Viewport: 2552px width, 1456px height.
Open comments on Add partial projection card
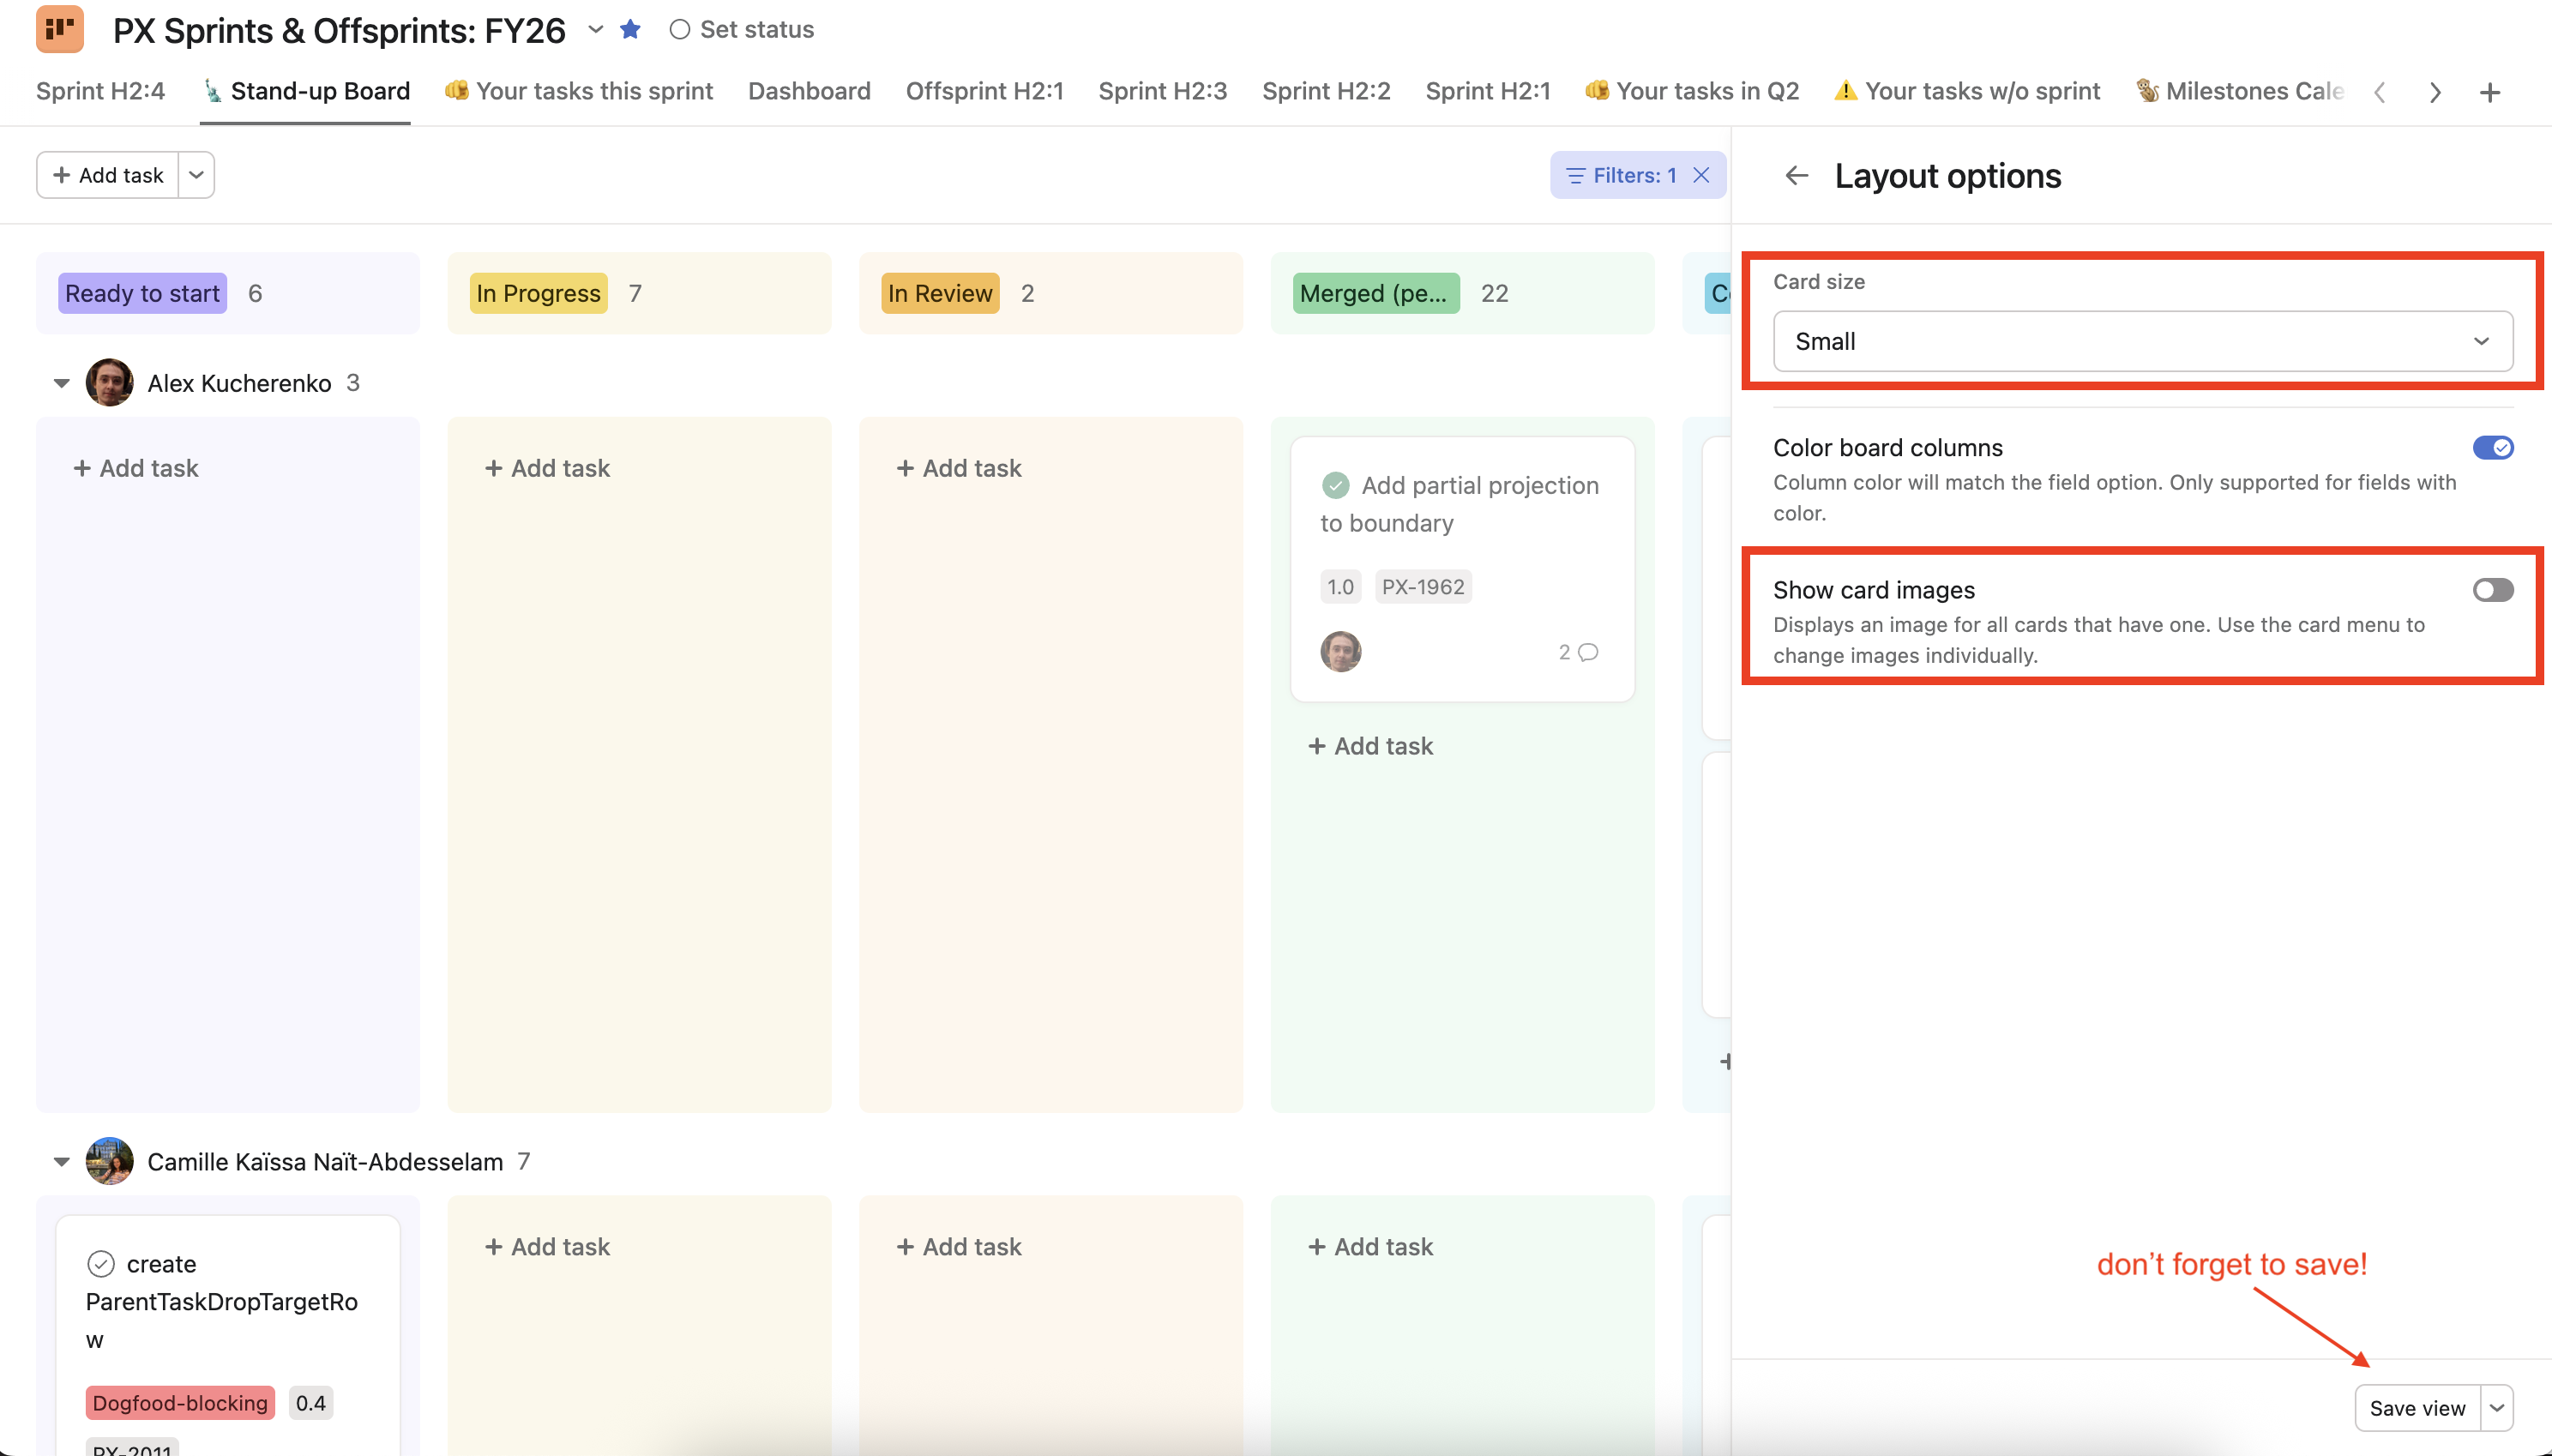click(1578, 652)
